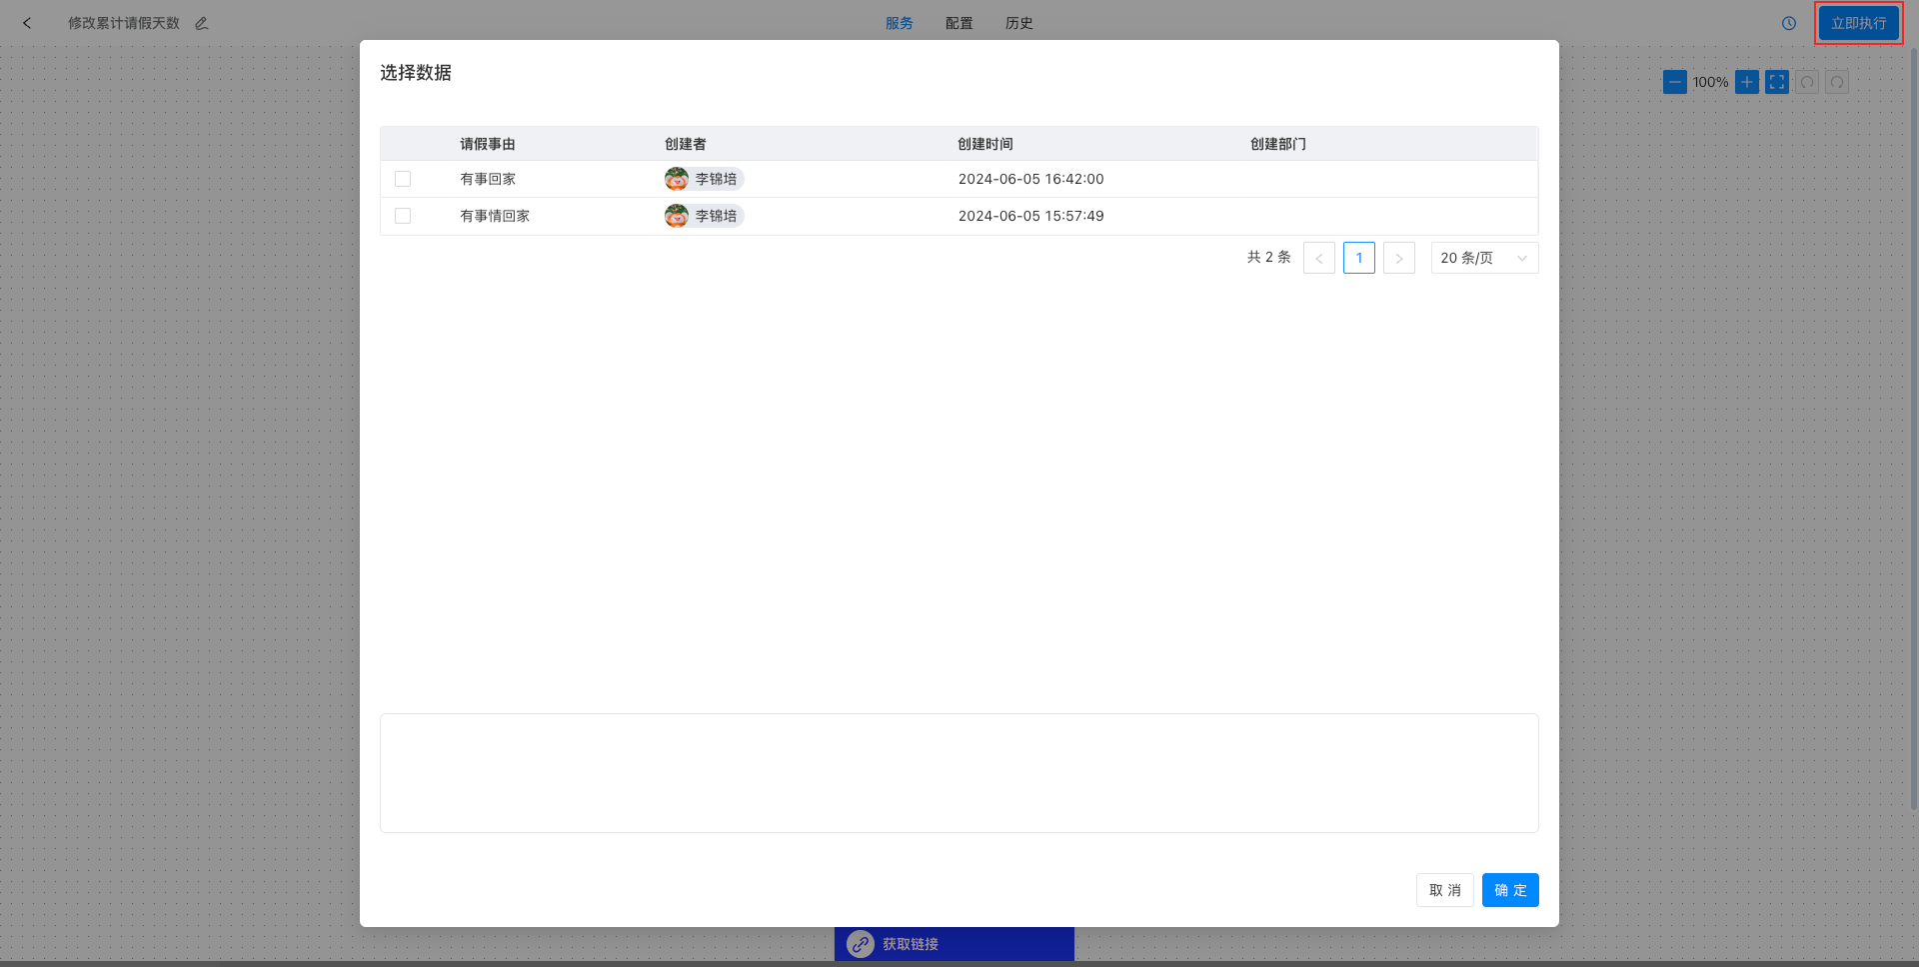1919x967 pixels.
Task: Zoom in with the plus icon
Action: [1747, 82]
